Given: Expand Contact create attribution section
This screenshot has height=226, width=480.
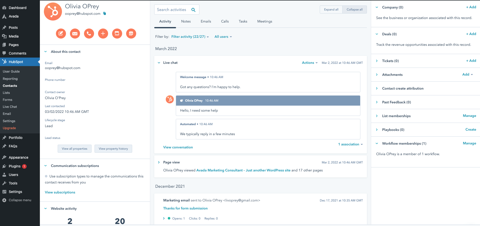Looking at the screenshot, I should tap(377, 88).
